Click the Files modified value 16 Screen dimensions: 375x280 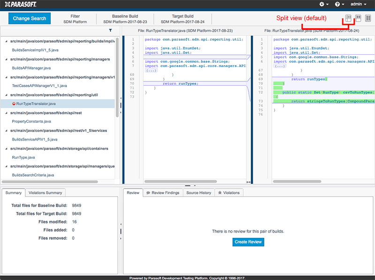[75, 222]
